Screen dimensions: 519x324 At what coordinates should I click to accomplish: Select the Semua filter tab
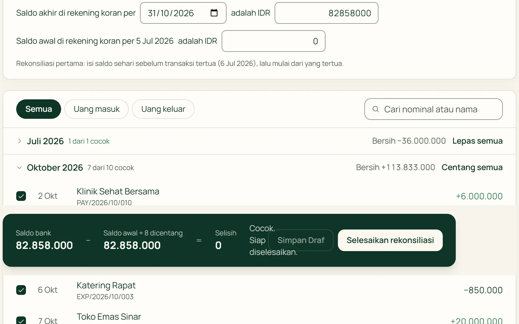click(x=39, y=109)
